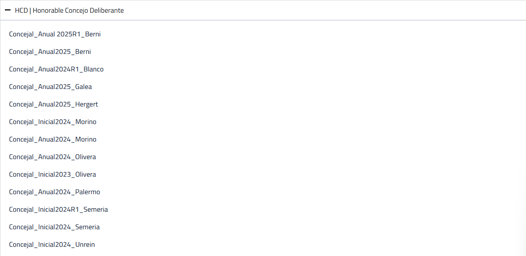The height and width of the screenshot is (256, 526).
Task: Click empty area of the HCD header bar
Action: coord(308,11)
